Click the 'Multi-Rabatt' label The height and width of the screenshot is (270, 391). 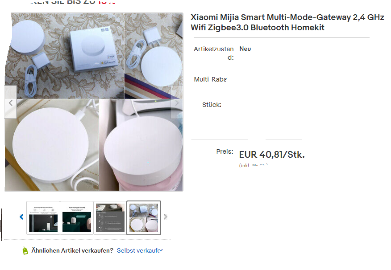pos(211,79)
